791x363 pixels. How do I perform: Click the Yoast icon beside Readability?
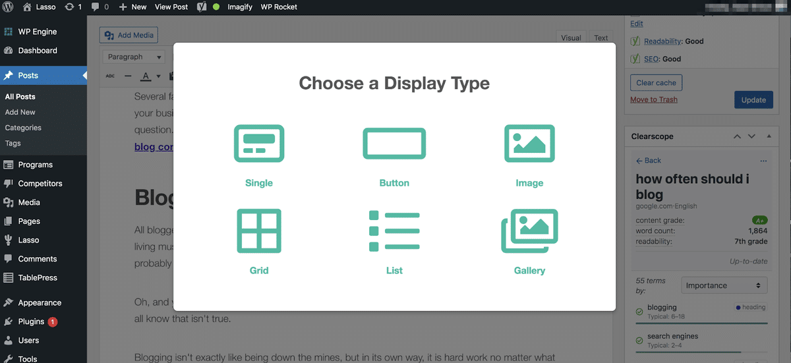tap(635, 41)
